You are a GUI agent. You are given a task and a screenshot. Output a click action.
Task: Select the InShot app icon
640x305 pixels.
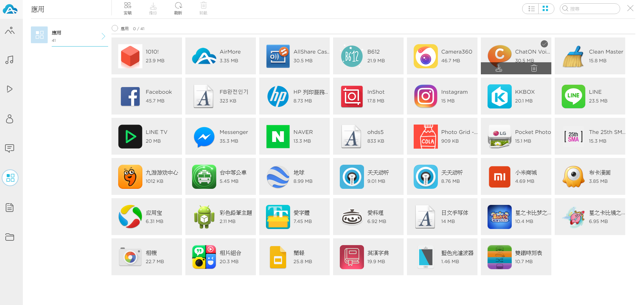point(352,96)
